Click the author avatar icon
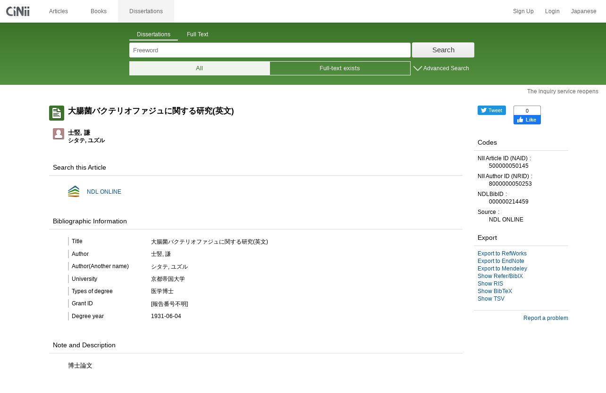606x393 pixels. [59, 134]
